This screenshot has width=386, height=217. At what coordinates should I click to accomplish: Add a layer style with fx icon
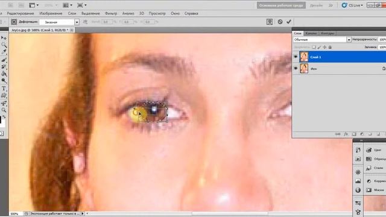346,134
